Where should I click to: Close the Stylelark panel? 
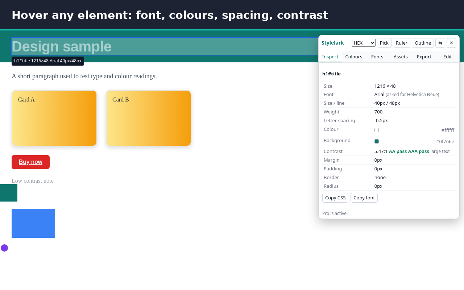[x=451, y=43]
